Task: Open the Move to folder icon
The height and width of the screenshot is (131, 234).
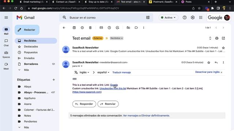Action: pyautogui.click(x=128, y=28)
